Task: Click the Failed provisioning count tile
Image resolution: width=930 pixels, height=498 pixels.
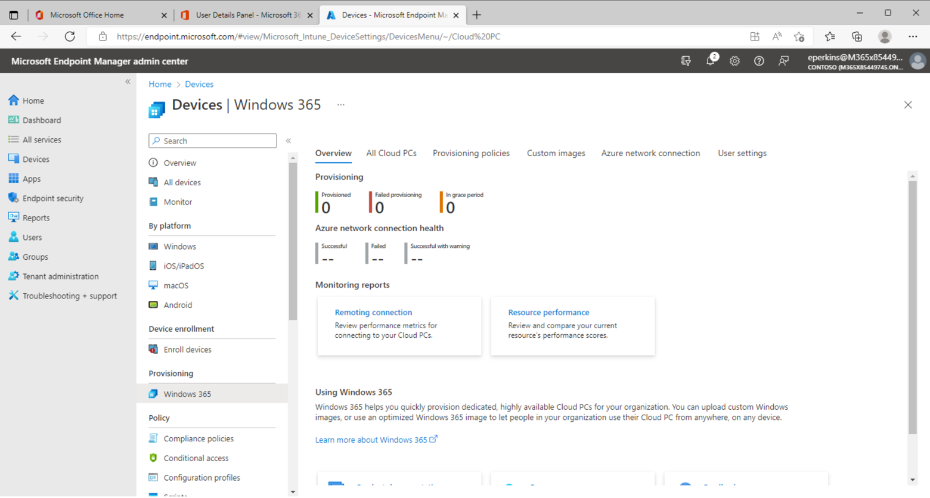Action: [395, 203]
